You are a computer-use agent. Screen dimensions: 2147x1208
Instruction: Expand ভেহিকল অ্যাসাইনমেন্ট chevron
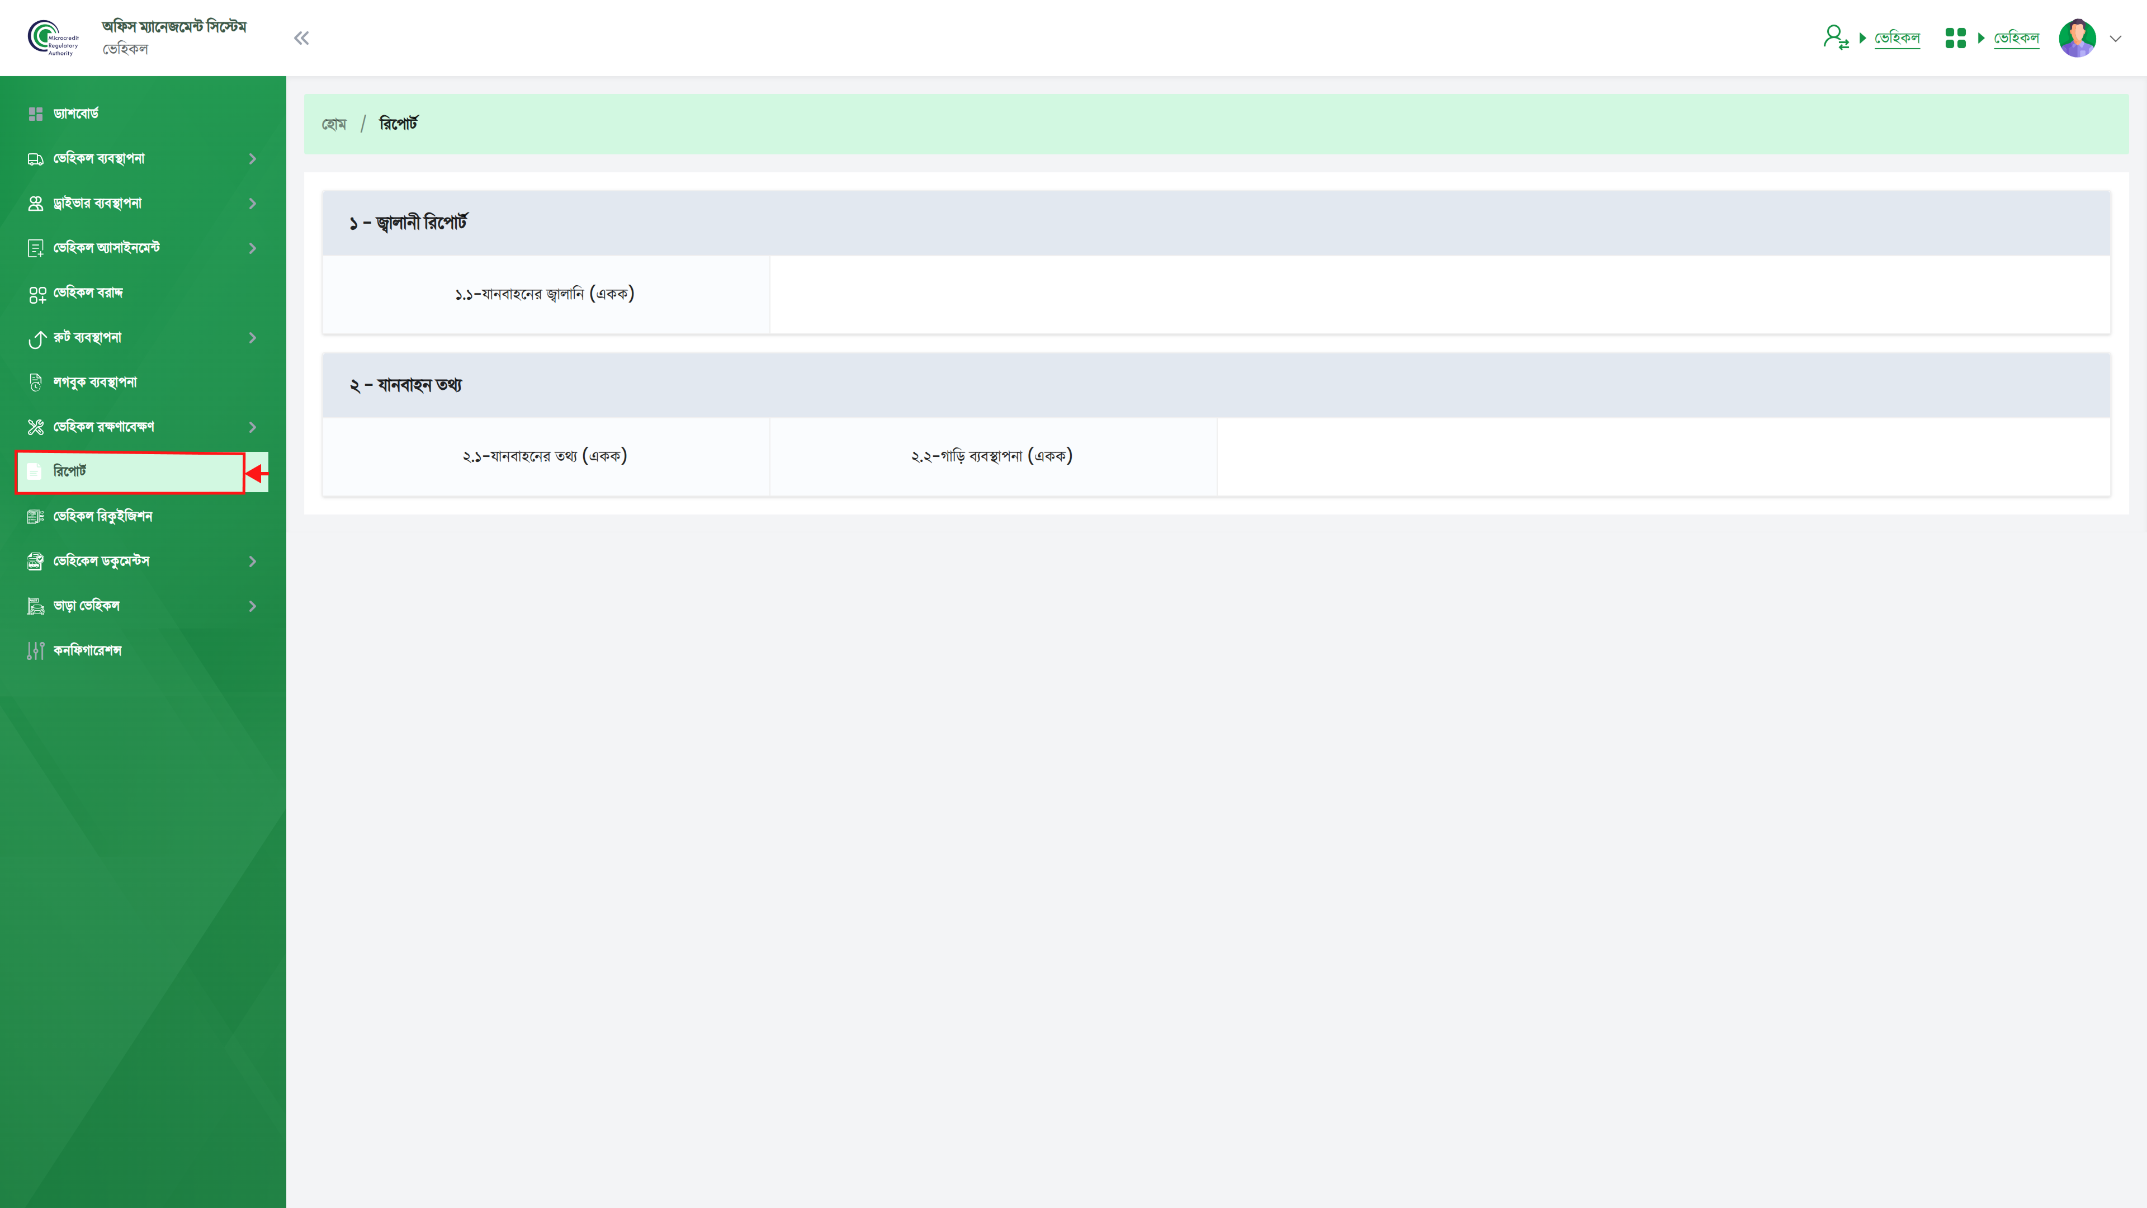(x=253, y=248)
